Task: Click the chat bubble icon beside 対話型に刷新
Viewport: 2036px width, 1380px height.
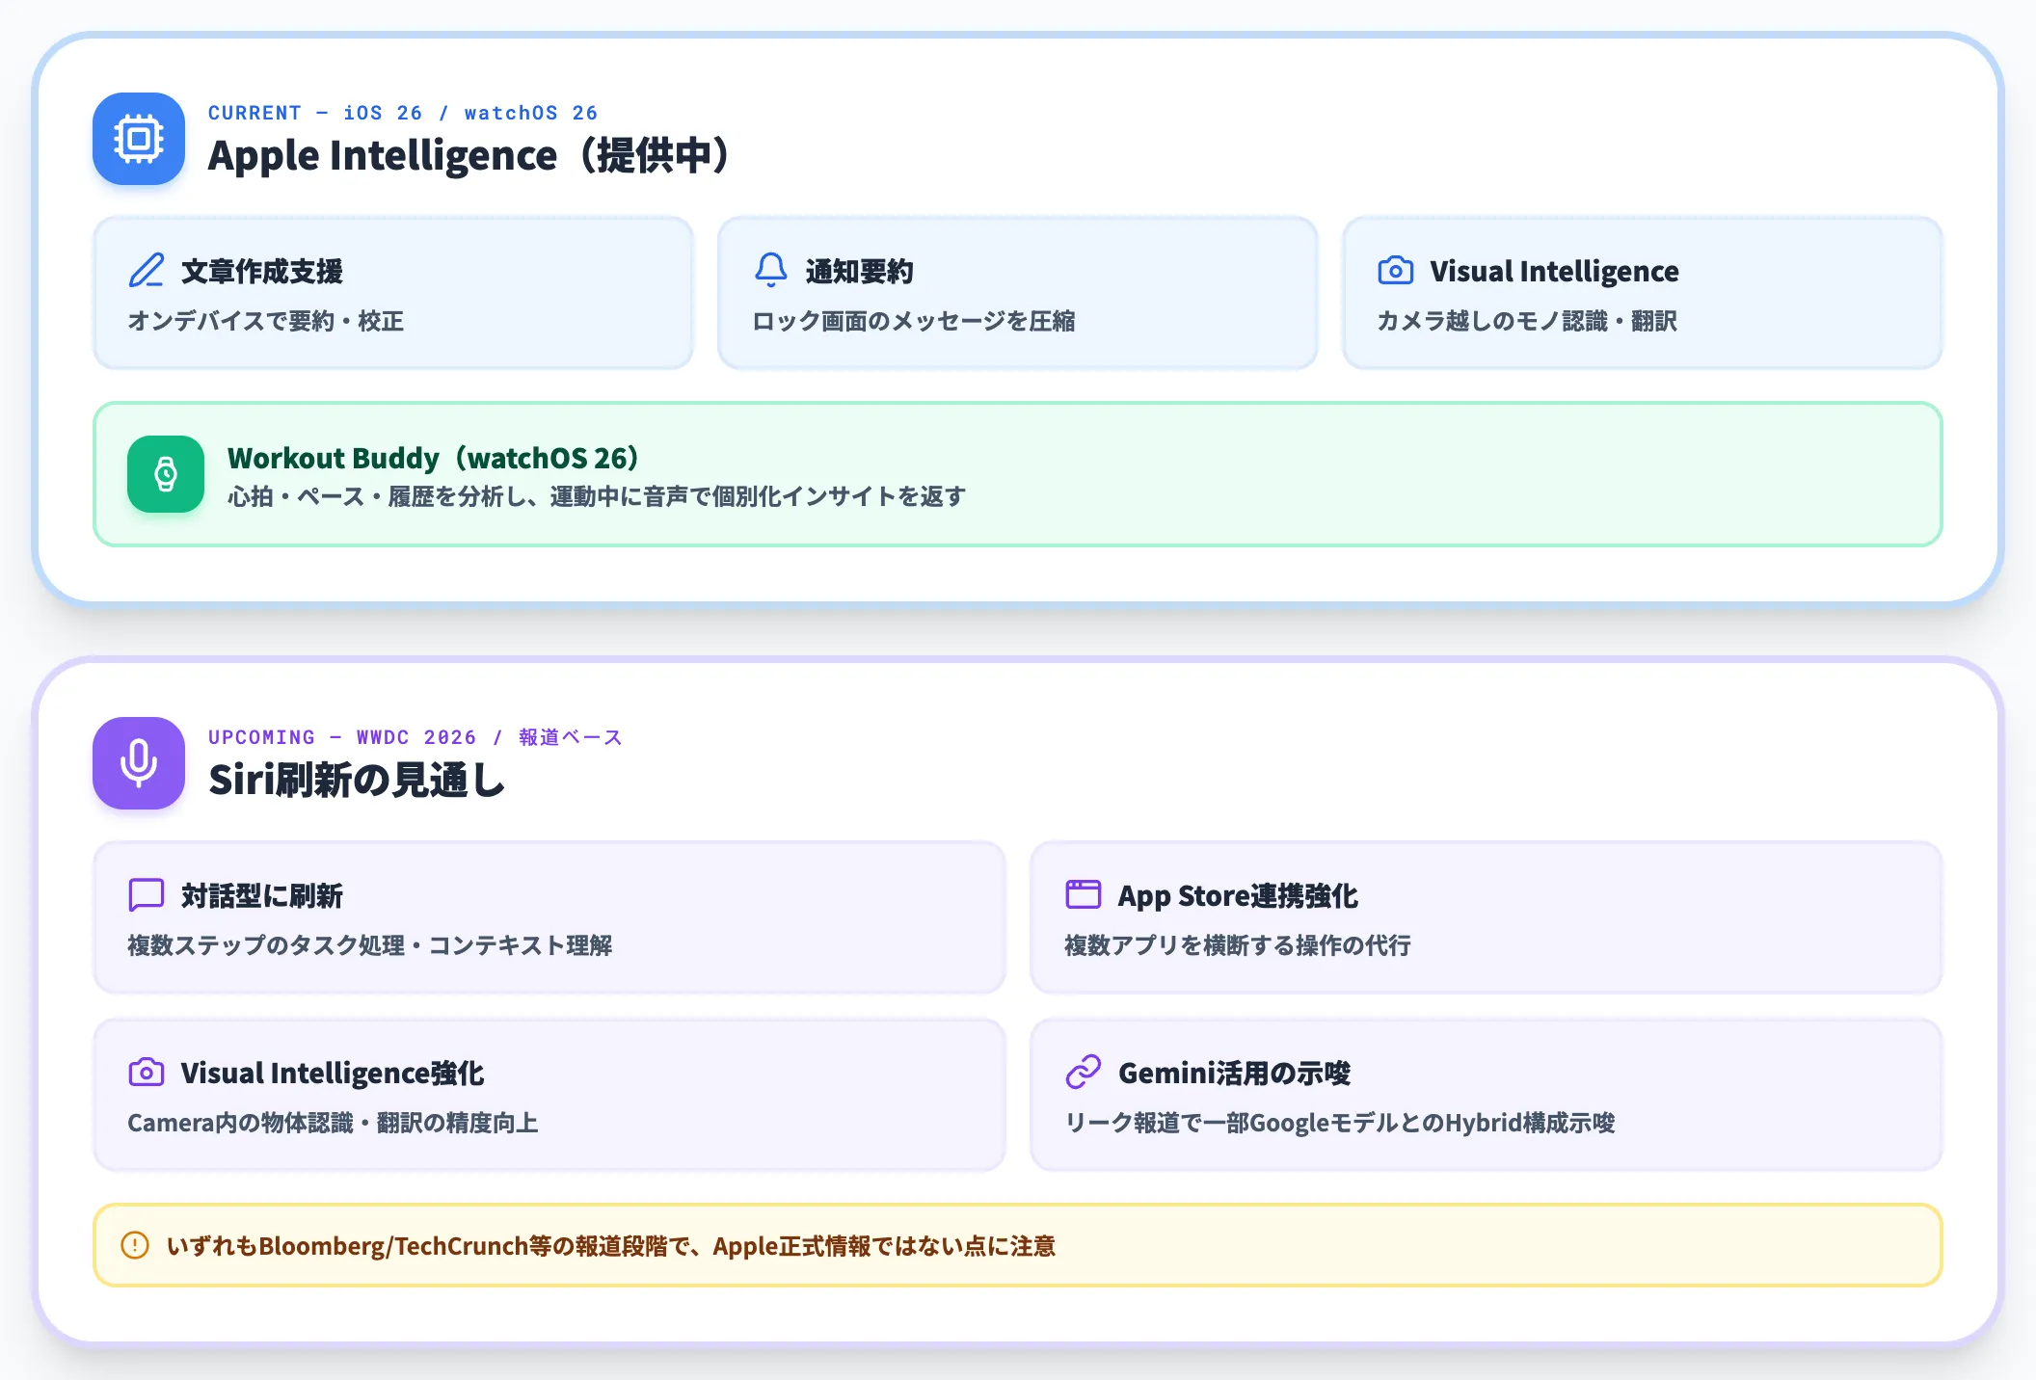Action: 147,895
